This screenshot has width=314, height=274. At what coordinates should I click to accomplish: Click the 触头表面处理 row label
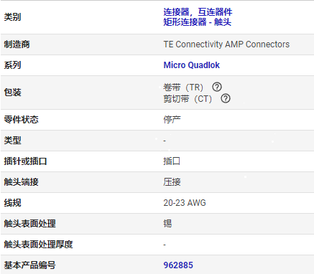click(x=29, y=224)
